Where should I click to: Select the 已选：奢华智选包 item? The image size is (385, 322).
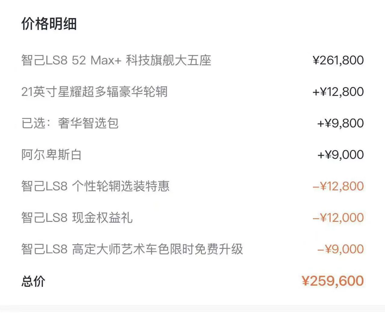pos(70,123)
